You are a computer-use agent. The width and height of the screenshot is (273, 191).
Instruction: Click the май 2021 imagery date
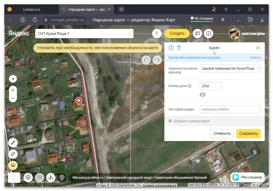click(x=195, y=185)
